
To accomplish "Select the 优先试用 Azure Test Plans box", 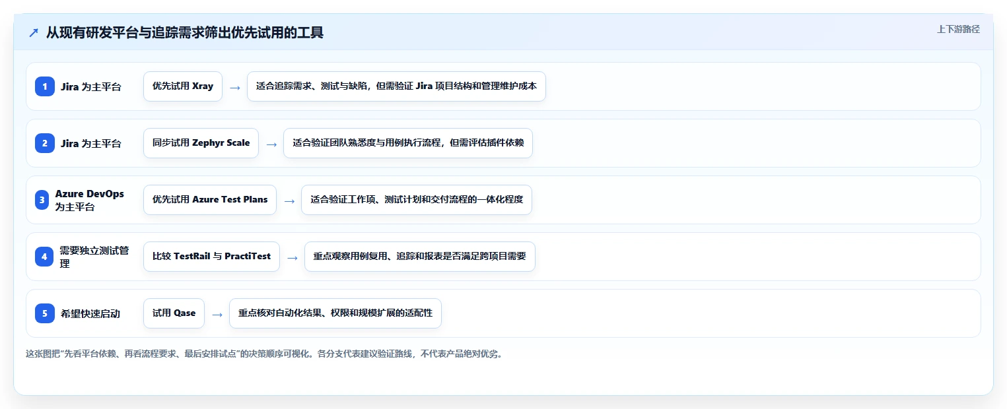I will click(x=210, y=200).
